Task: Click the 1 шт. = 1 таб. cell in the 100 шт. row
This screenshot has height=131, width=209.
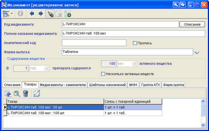Action: point(133,113)
